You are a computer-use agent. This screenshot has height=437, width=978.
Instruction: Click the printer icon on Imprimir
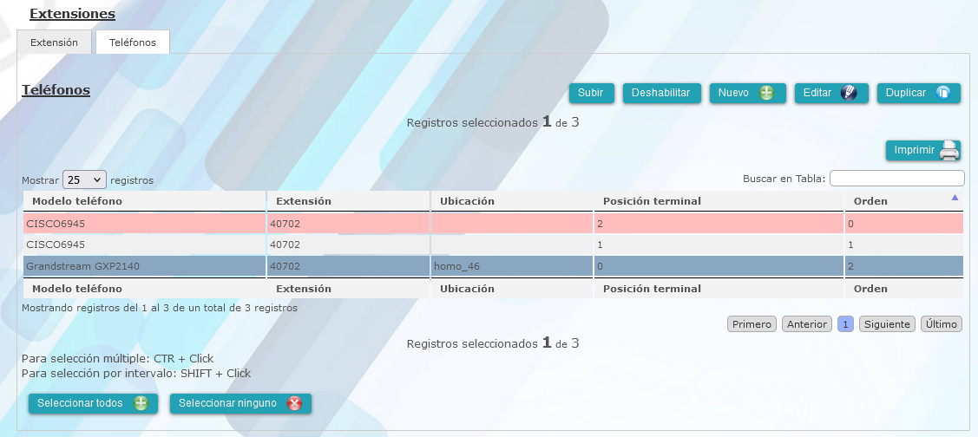pos(949,150)
